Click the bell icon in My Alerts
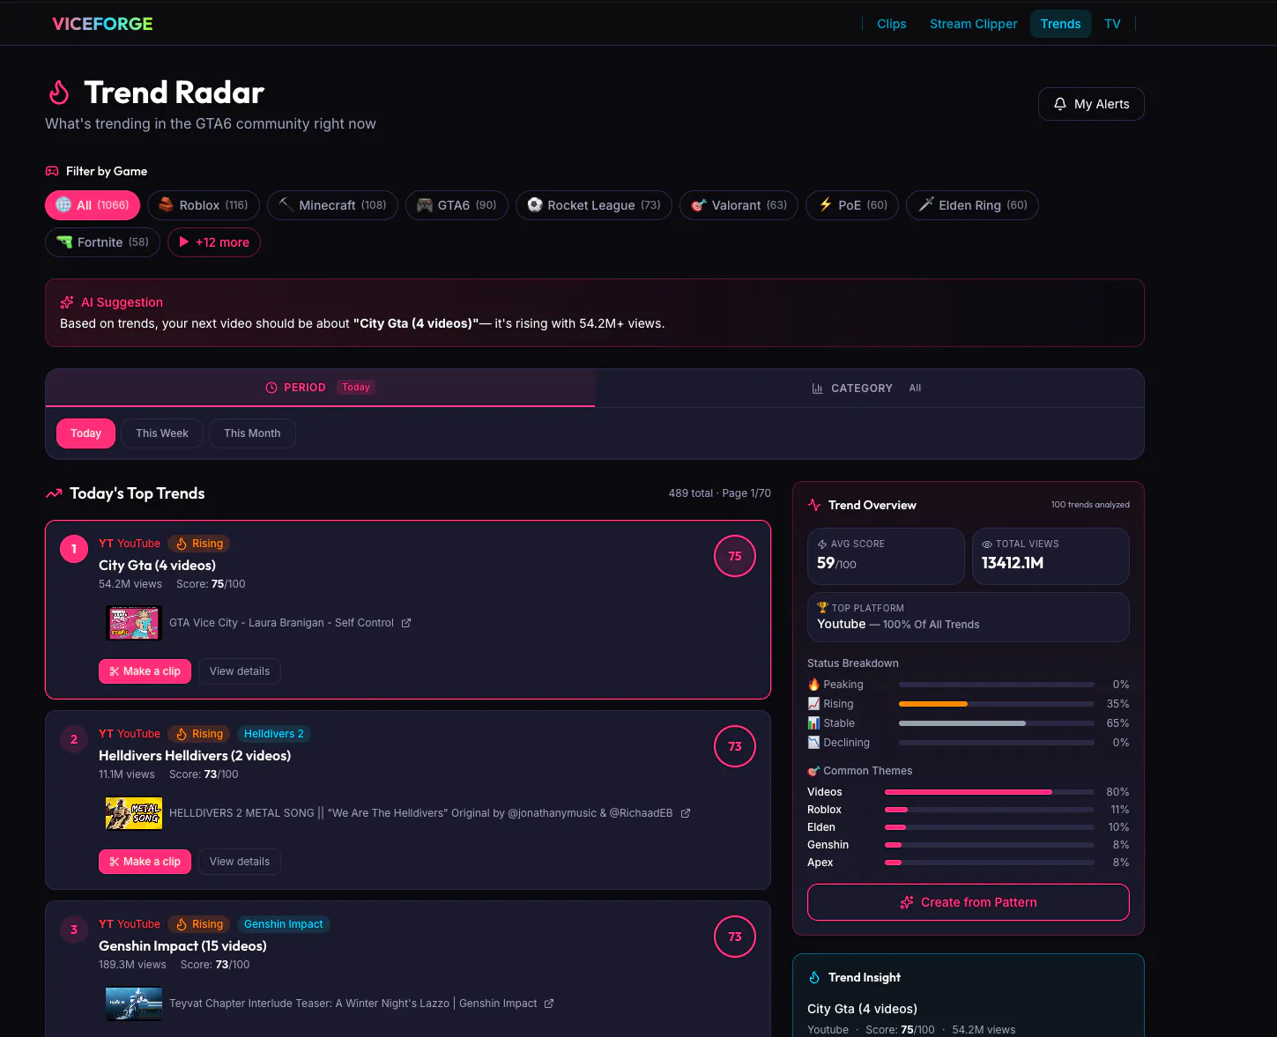Viewport: 1277px width, 1037px height. 1060,104
